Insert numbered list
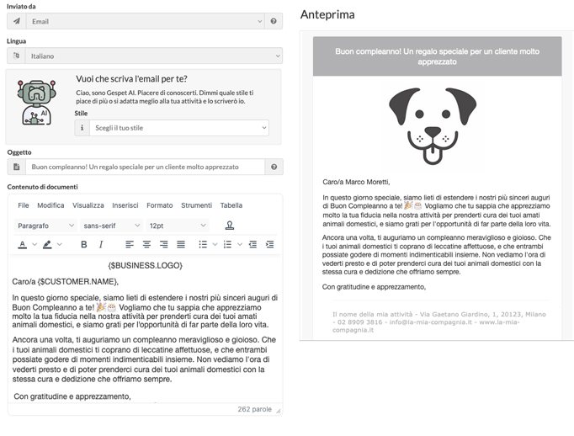Screen dimensions: 574x436 click(x=227, y=245)
